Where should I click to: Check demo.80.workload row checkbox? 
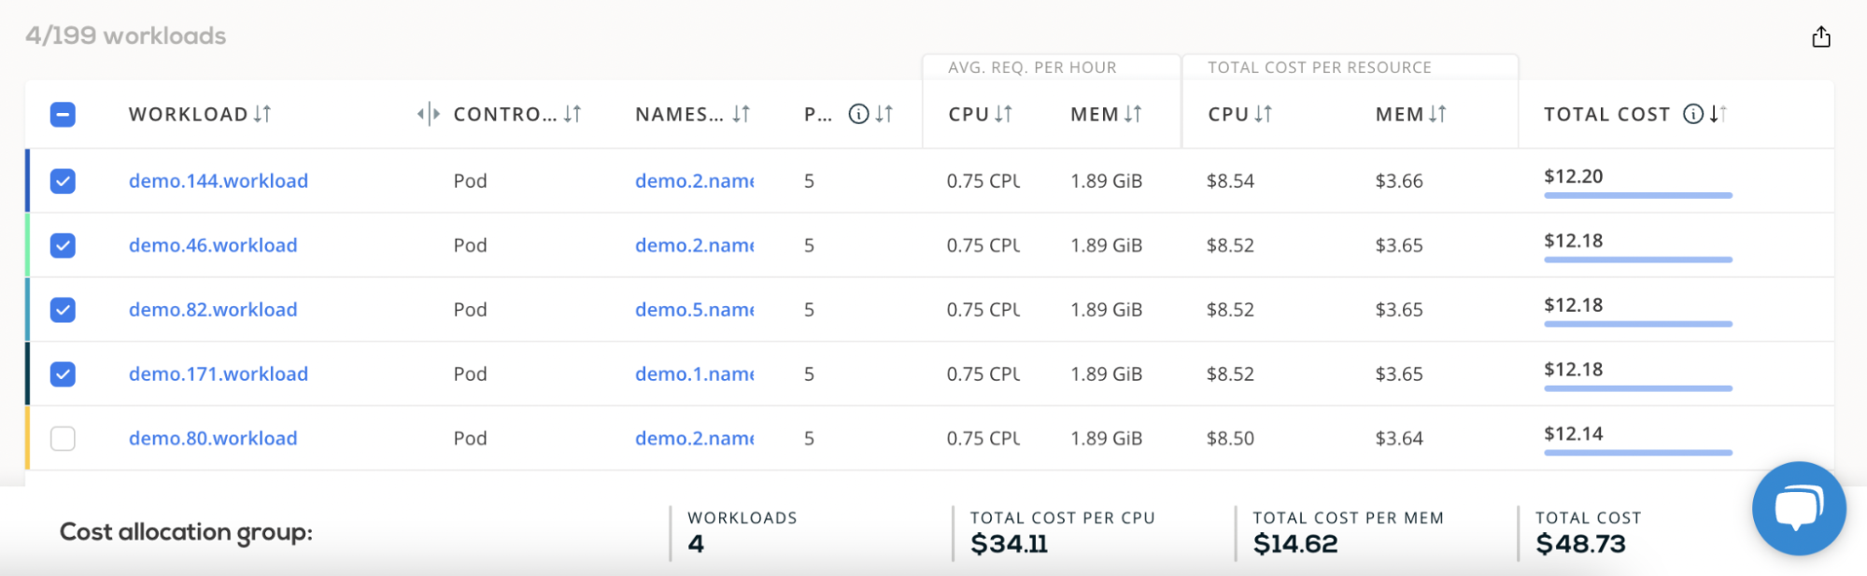click(63, 439)
